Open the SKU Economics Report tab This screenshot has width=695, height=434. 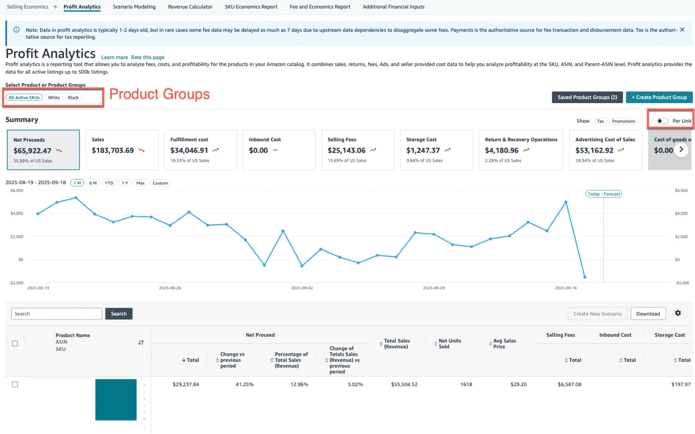pos(251,7)
